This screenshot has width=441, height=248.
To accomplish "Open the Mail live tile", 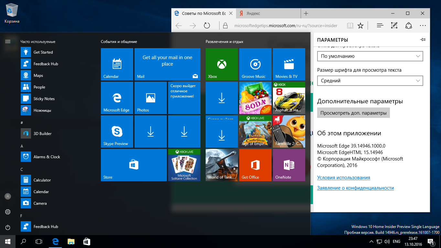I will 167,64.
